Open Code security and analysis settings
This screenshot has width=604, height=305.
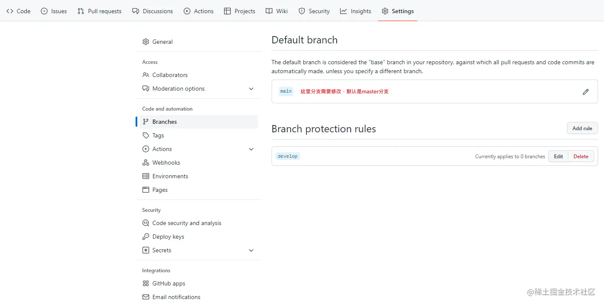187,223
